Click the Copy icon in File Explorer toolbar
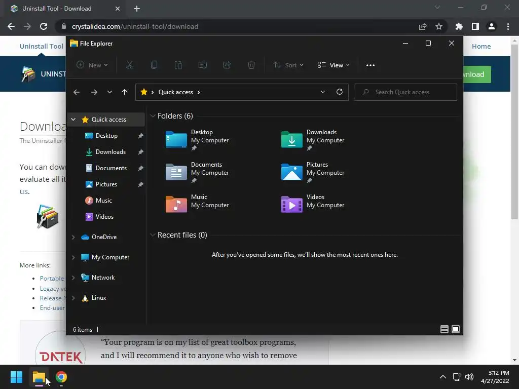The image size is (519, 389). pos(154,65)
